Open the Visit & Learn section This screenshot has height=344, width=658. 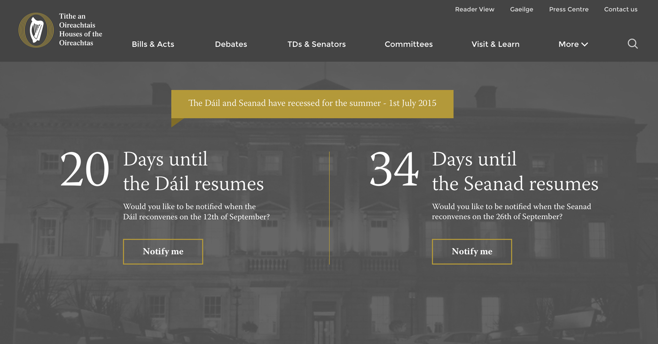495,44
